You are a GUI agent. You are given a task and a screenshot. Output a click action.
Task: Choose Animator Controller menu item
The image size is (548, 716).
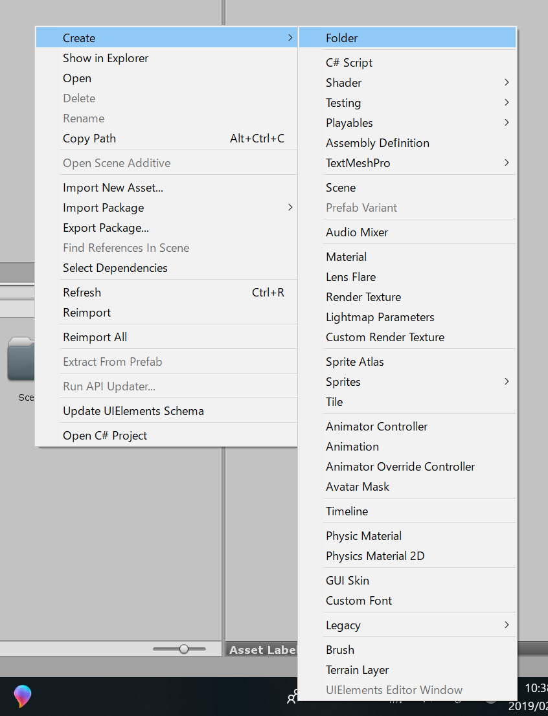pos(376,427)
